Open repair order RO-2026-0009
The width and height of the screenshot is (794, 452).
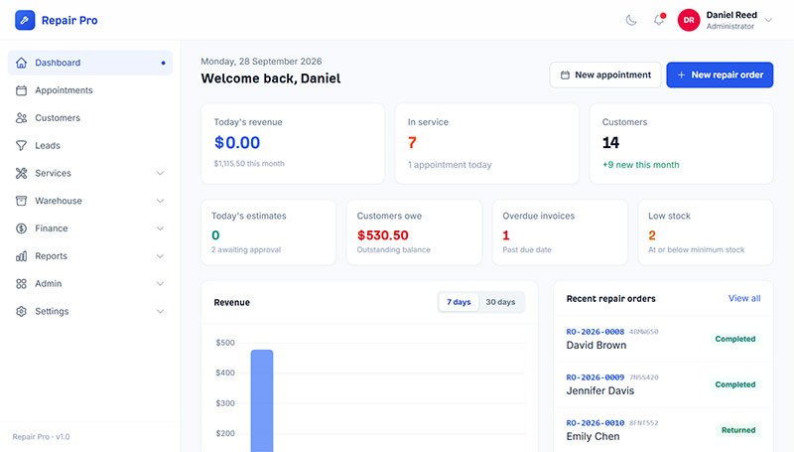point(595,377)
